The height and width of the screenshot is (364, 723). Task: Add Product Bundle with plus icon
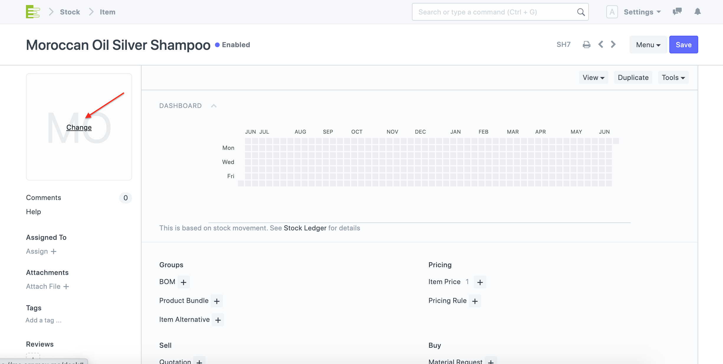tap(217, 301)
